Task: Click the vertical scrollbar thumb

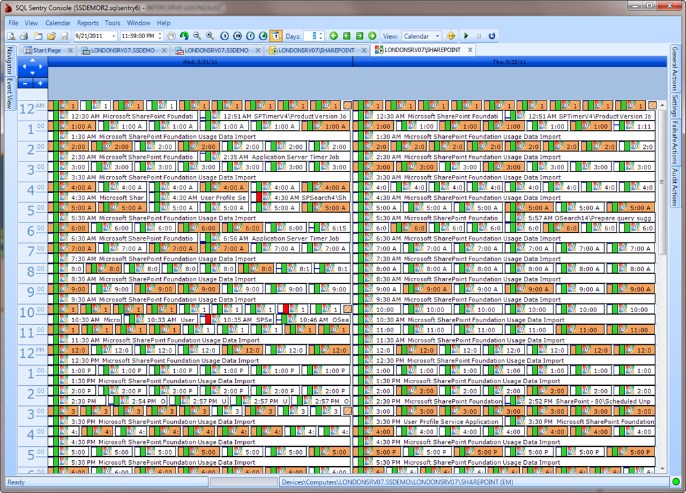Action: (x=662, y=182)
